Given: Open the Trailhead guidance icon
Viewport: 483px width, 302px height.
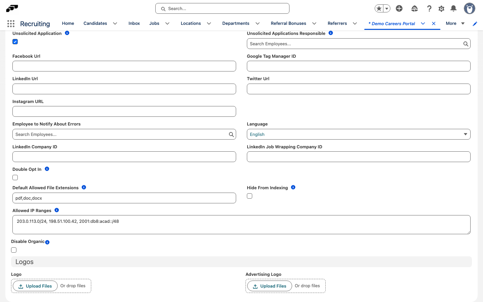Looking at the screenshot, I should pyautogui.click(x=415, y=8).
